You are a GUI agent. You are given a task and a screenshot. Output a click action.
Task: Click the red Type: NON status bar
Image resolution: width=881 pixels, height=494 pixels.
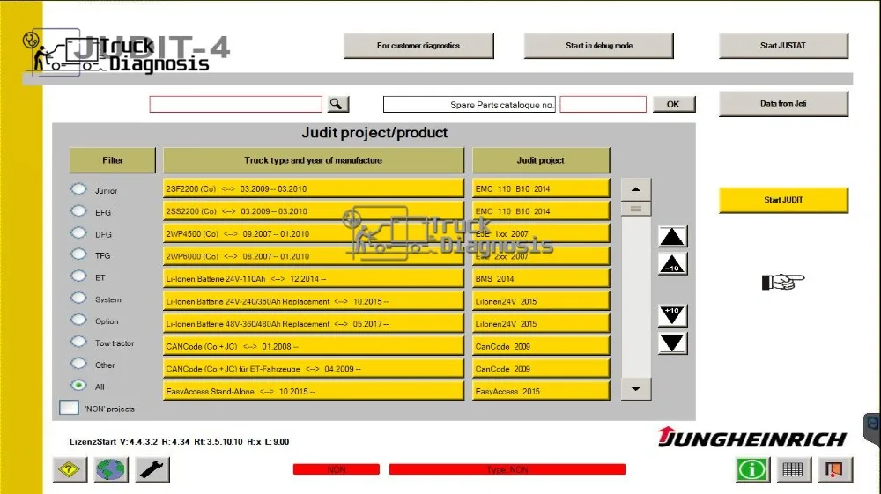click(x=507, y=469)
